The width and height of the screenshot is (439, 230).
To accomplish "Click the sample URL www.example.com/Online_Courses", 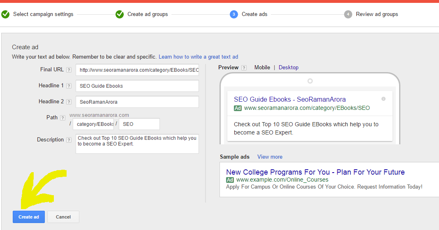I will (282, 180).
